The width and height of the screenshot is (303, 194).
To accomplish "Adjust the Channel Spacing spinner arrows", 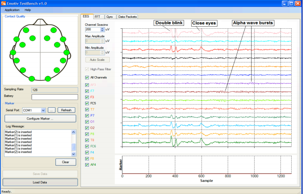I will pyautogui.click(x=102, y=30).
